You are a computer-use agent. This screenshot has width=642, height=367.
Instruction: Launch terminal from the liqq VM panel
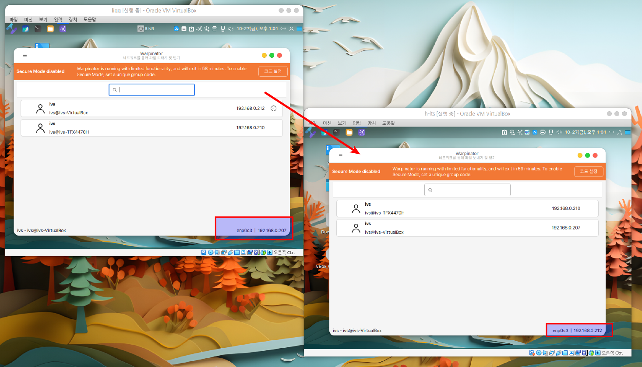coord(38,29)
